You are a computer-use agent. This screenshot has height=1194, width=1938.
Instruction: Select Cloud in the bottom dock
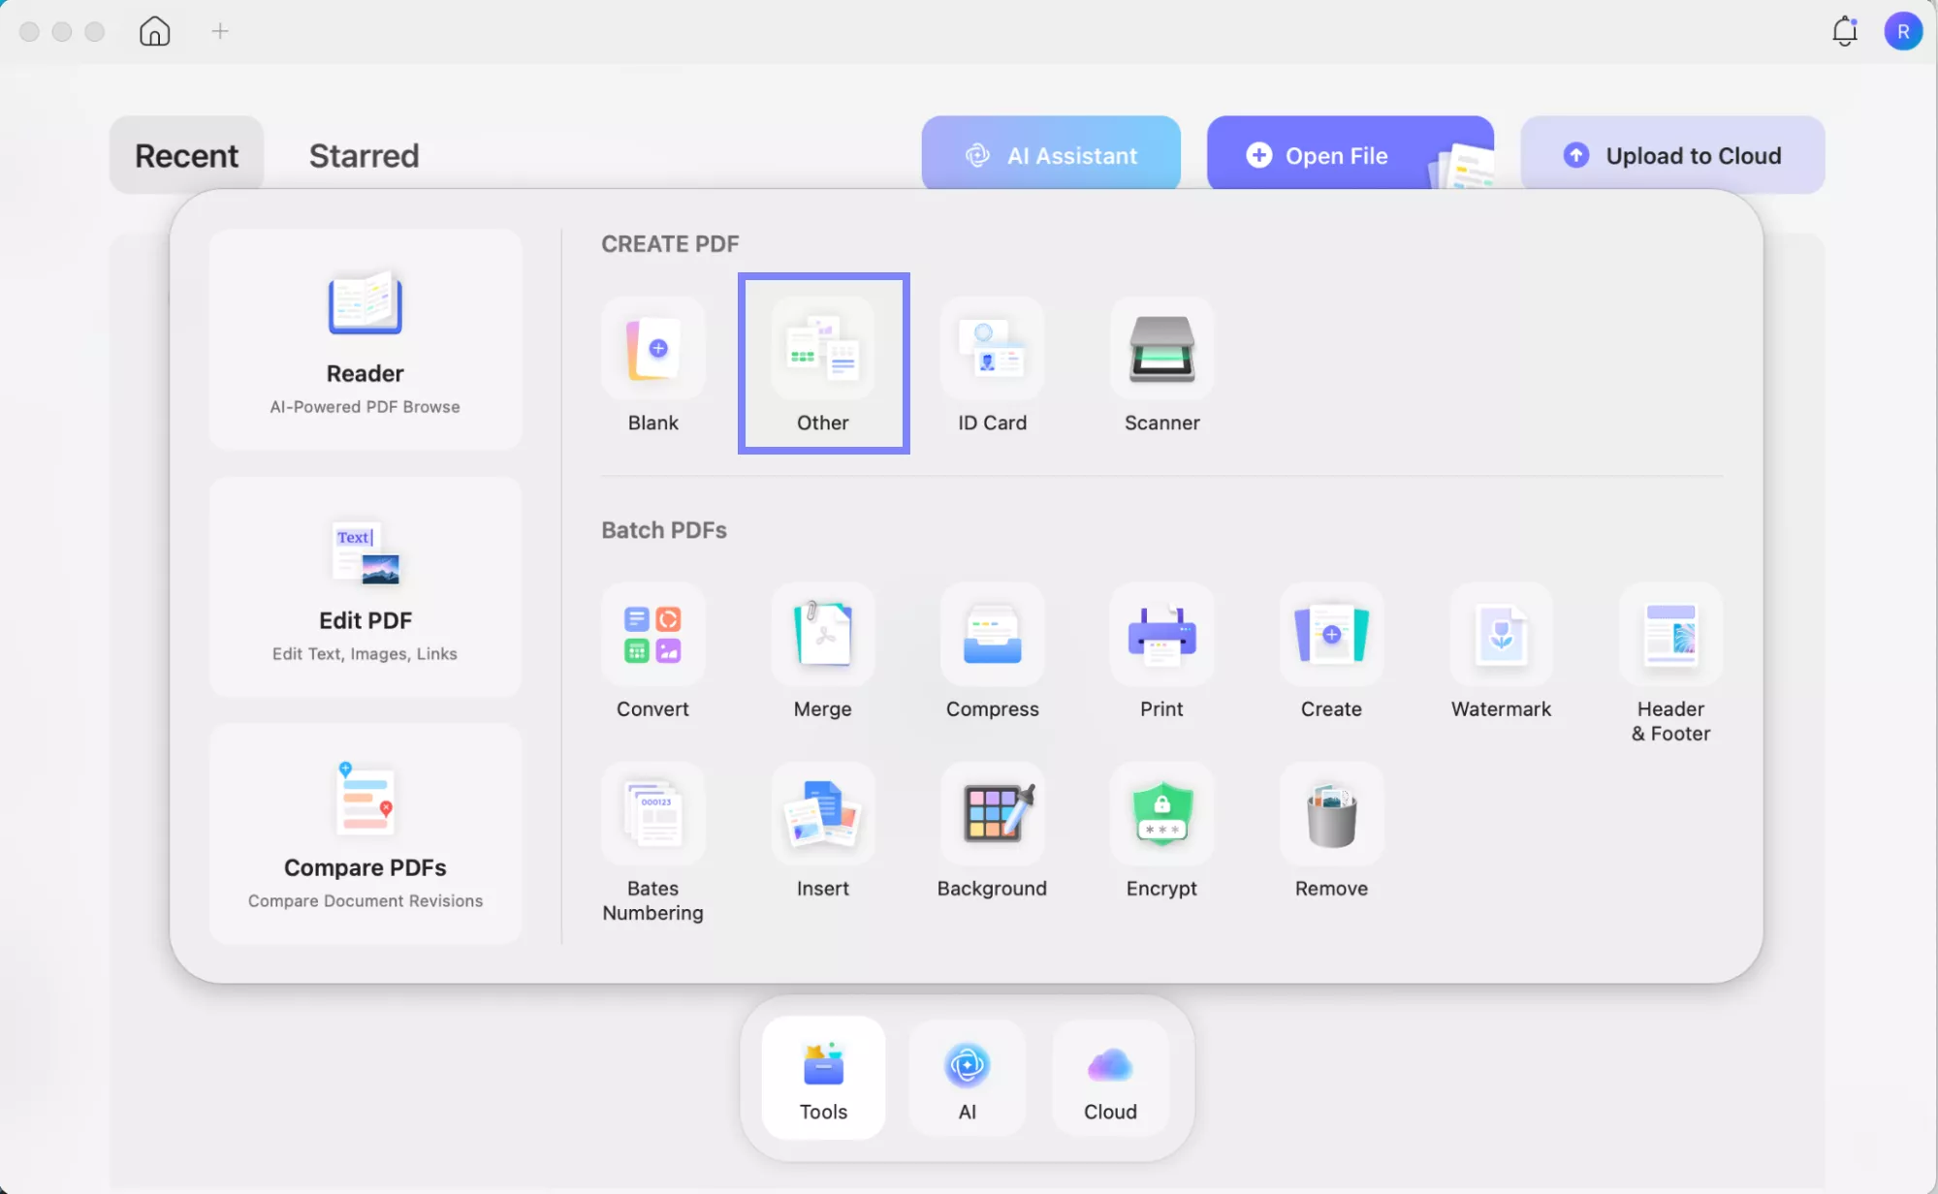tap(1110, 1079)
